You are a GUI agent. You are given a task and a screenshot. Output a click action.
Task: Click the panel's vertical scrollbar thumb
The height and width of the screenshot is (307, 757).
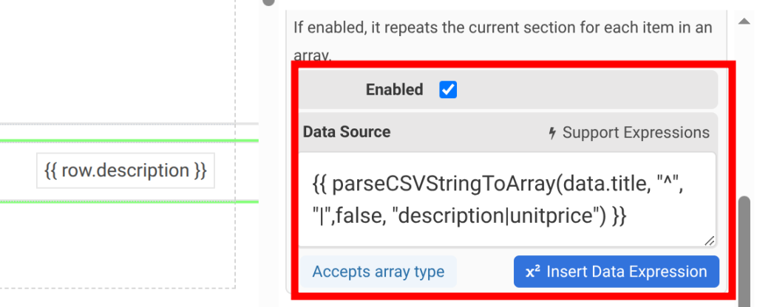click(x=744, y=251)
